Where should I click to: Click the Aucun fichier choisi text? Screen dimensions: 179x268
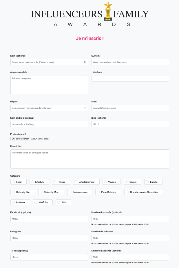(40, 139)
